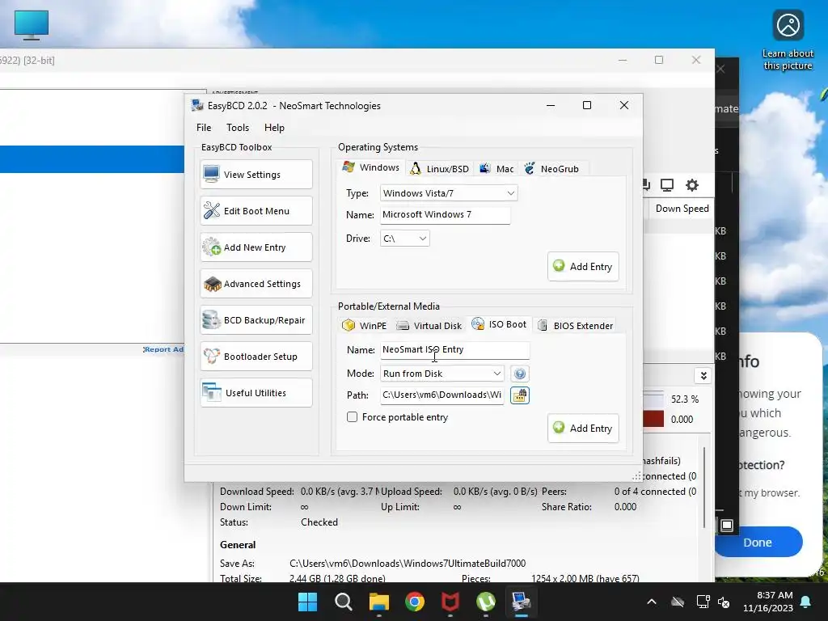
Task: Click the Done button in browser popup
Action: 758,543
